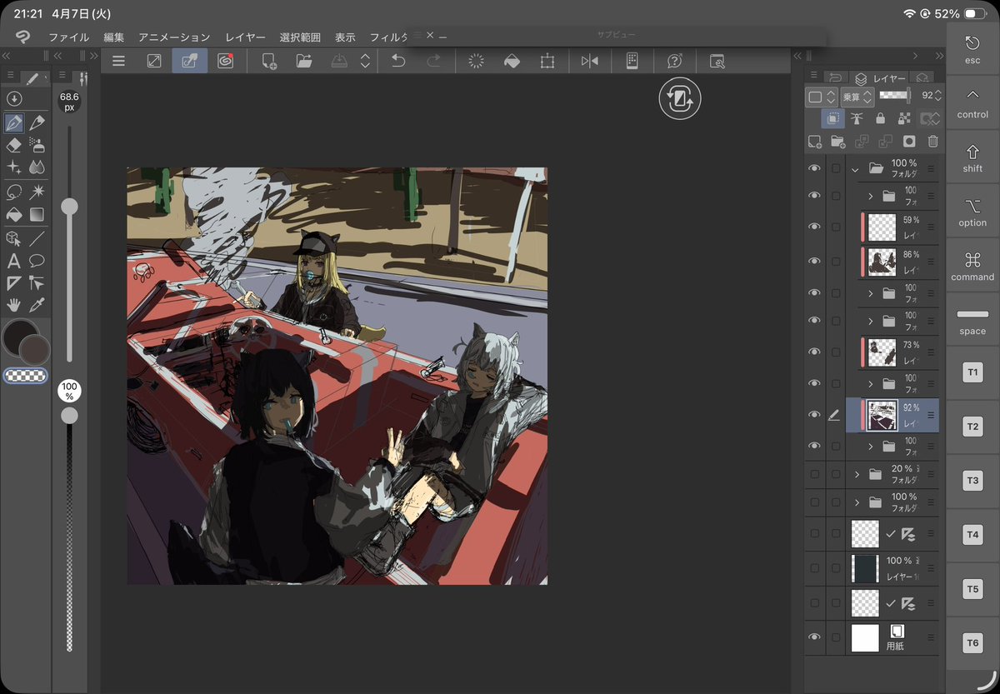Select the Eraser tool
This screenshot has height=694, width=1000.
tap(13, 145)
